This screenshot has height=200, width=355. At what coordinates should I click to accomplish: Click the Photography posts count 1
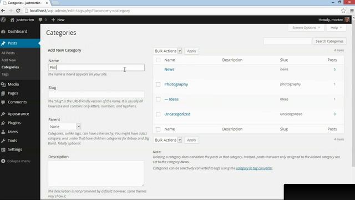point(334,84)
